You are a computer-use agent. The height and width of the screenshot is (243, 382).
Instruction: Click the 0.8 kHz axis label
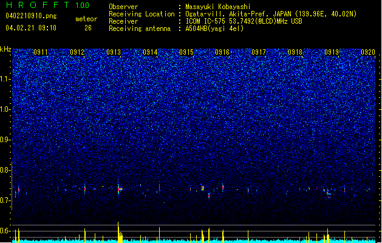4,170
